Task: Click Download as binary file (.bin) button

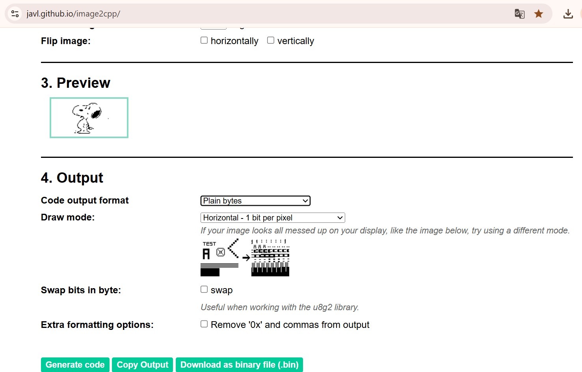Action: pyautogui.click(x=239, y=365)
